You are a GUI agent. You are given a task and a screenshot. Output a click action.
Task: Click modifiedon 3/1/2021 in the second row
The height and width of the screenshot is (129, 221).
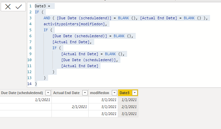(x=103, y=107)
